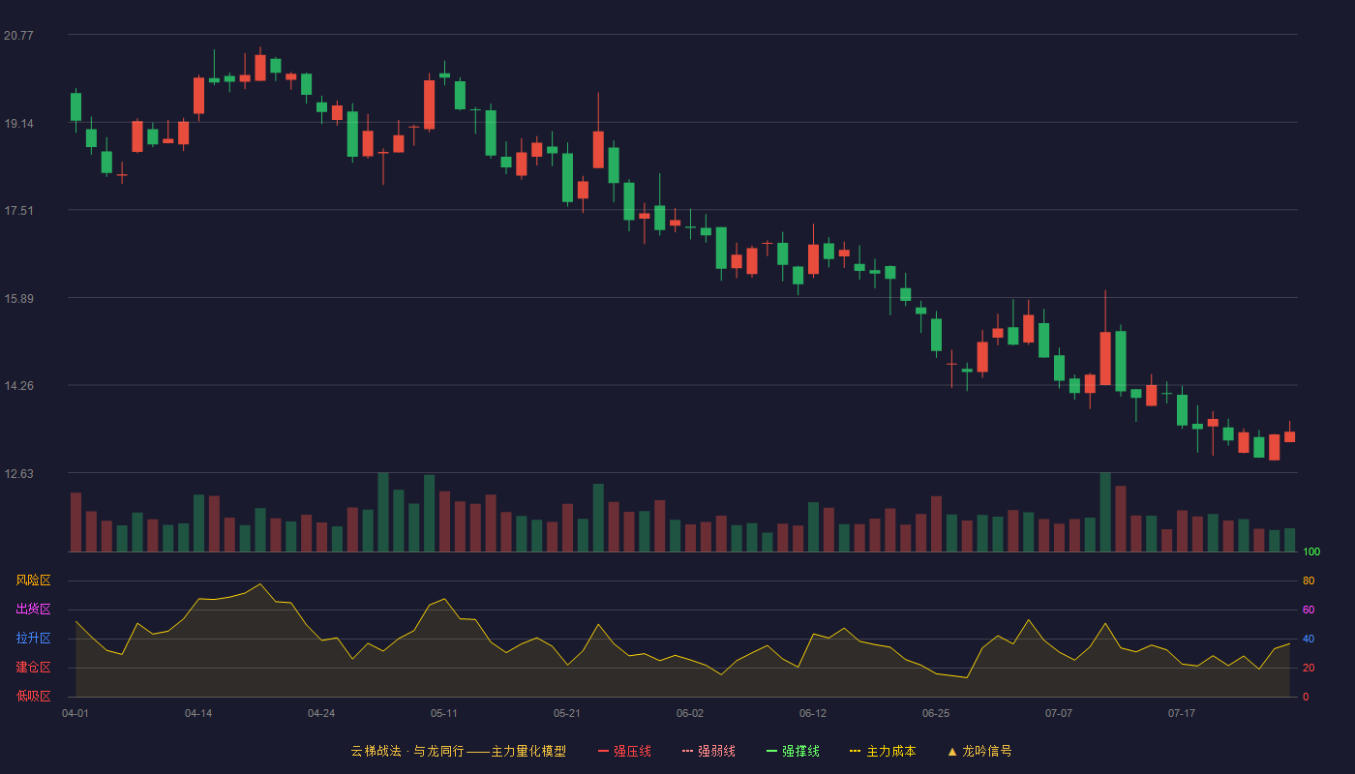Click the 20.77 price axis label

[18, 36]
